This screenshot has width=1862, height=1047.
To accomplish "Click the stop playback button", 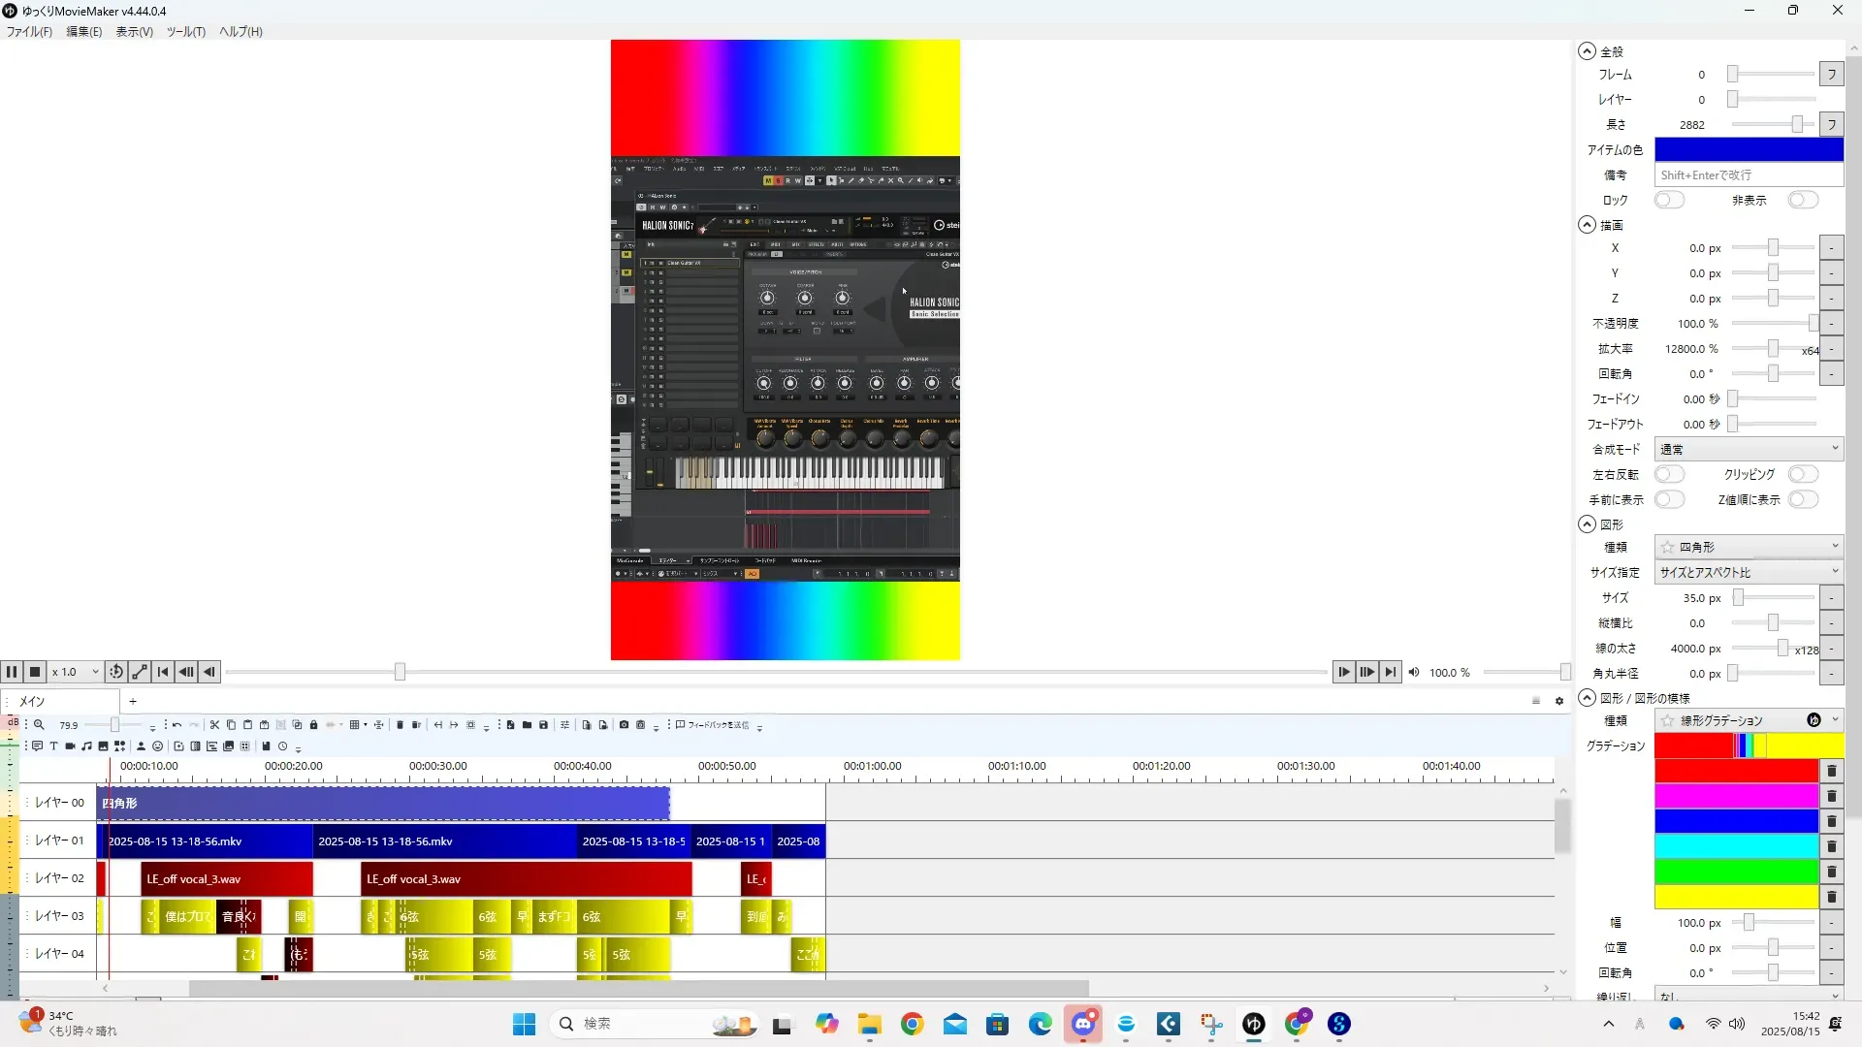I will click(x=35, y=672).
